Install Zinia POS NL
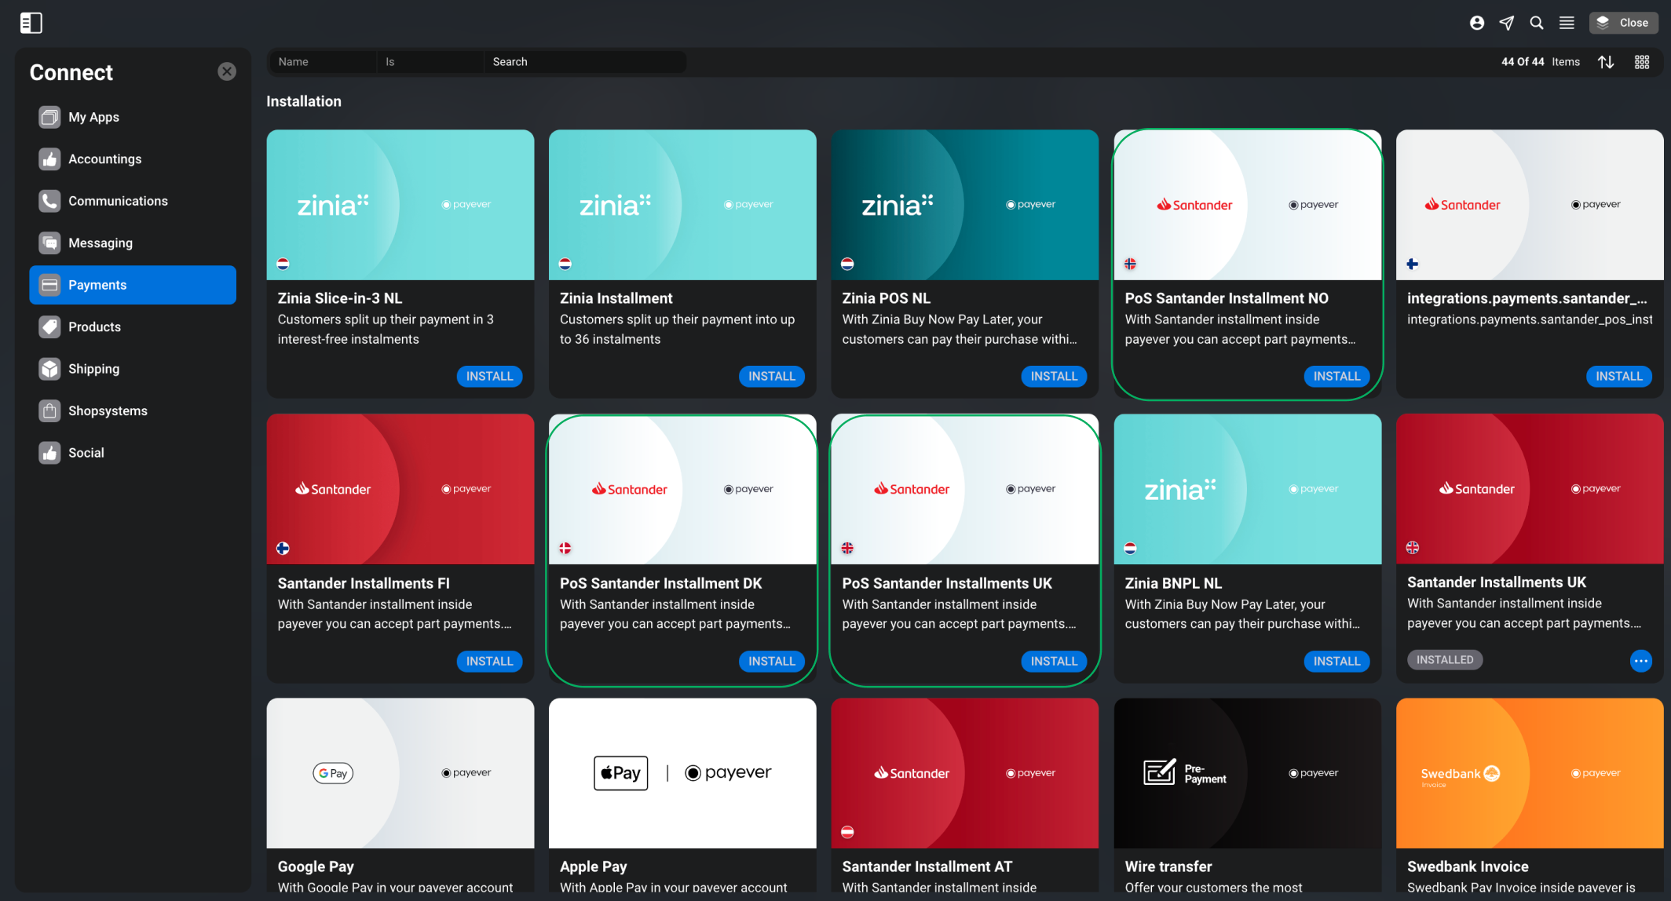Screen dimensions: 1671x901 tap(1054, 377)
